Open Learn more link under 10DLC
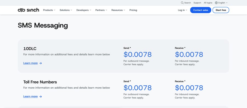Viewport: 247px width, 108px height. (30, 63)
